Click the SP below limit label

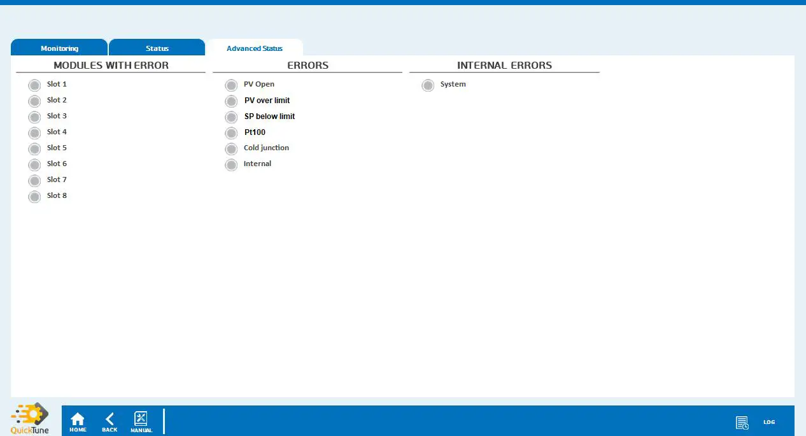click(x=269, y=116)
